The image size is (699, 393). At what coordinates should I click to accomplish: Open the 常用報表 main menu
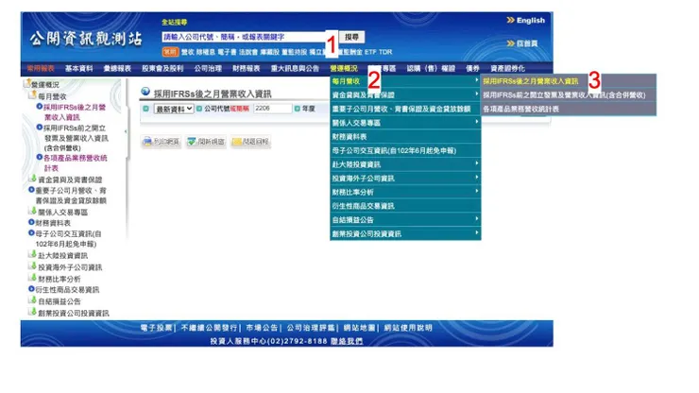coord(41,68)
